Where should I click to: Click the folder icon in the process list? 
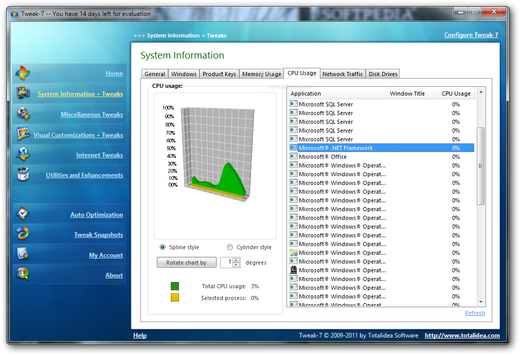pos(294,253)
